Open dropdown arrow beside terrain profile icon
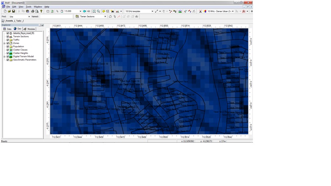331x186 pixels. point(121,11)
